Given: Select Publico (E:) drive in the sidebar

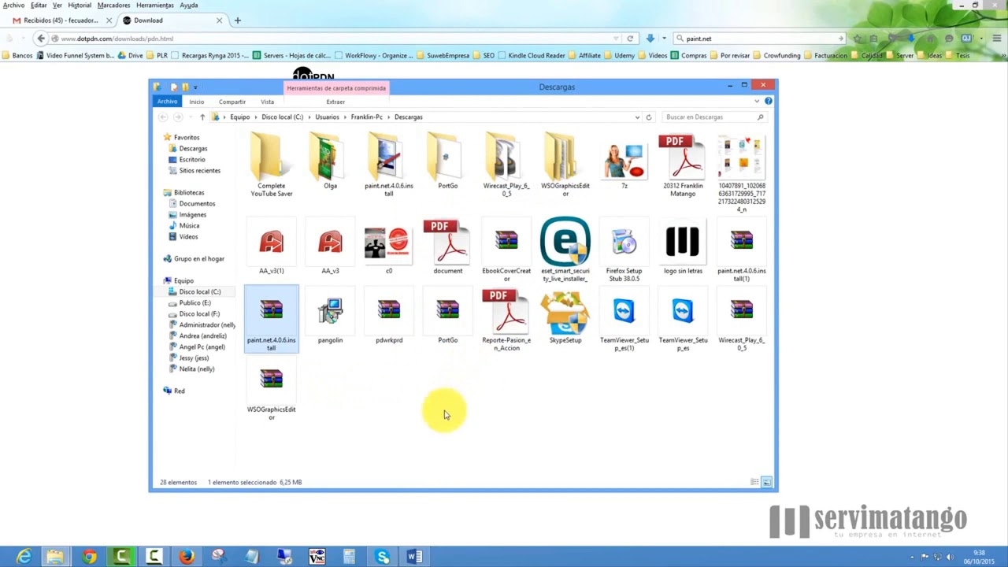Looking at the screenshot, I should (x=195, y=302).
